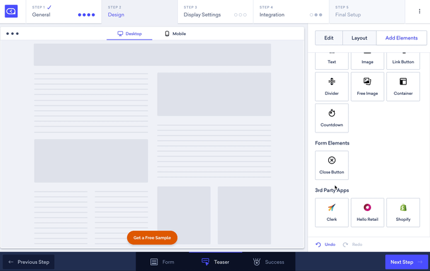Add a Countdown element

[331, 118]
